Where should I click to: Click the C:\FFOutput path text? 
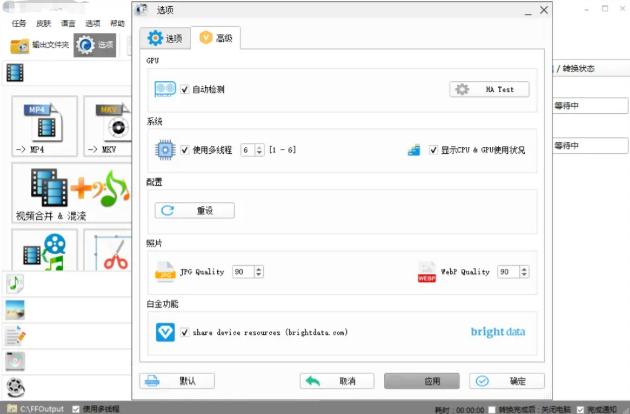click(x=42, y=409)
